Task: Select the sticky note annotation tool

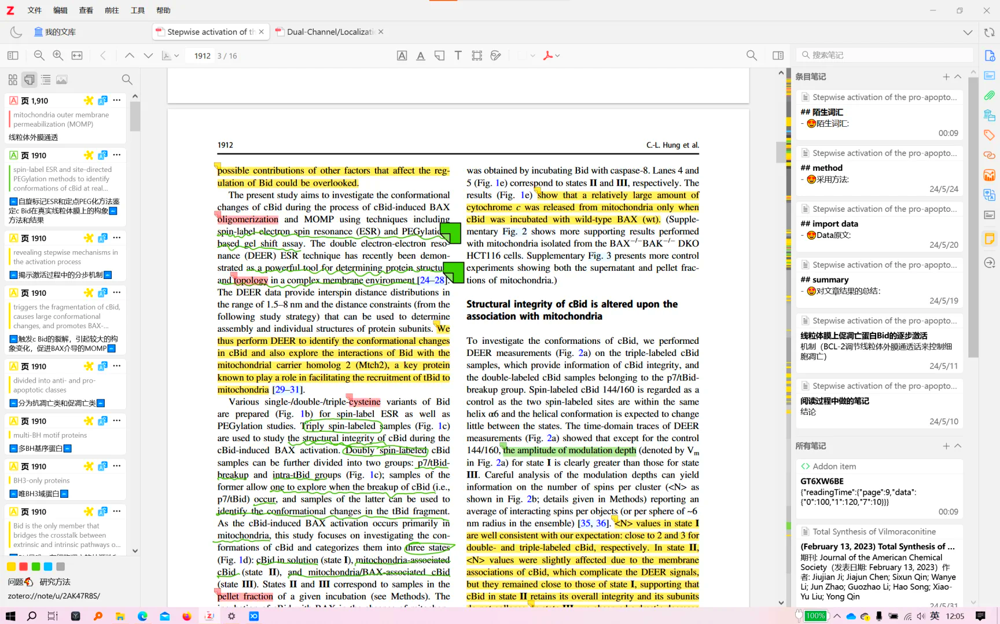Action: pyautogui.click(x=439, y=56)
